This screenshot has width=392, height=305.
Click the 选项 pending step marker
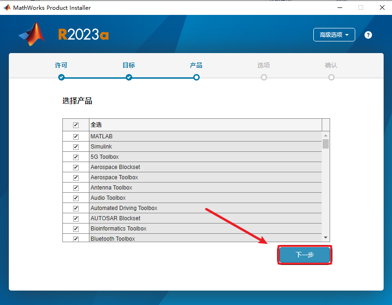click(264, 77)
